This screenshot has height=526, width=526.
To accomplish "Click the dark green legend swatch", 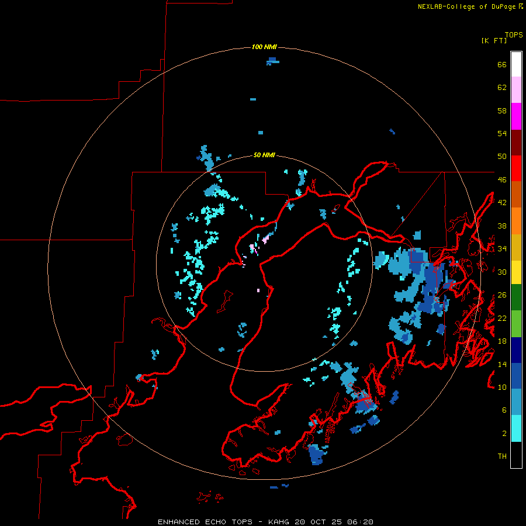I will click(516, 297).
